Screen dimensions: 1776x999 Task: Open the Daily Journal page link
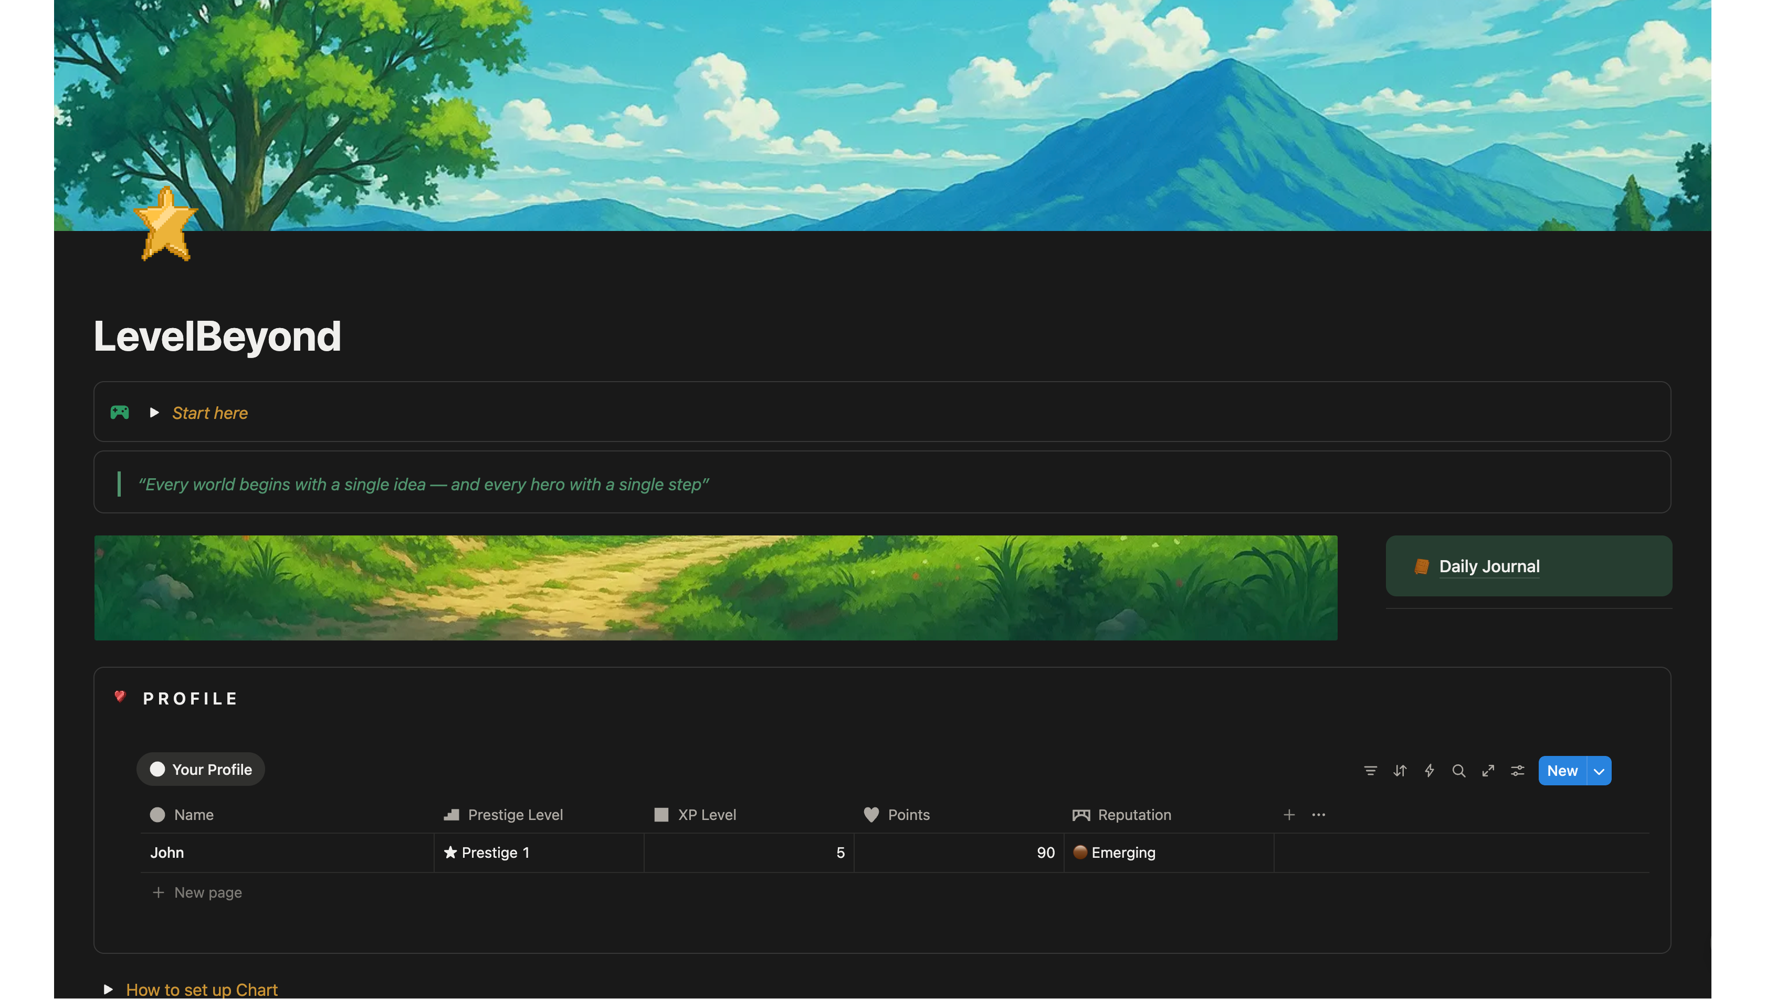pyautogui.click(x=1488, y=566)
